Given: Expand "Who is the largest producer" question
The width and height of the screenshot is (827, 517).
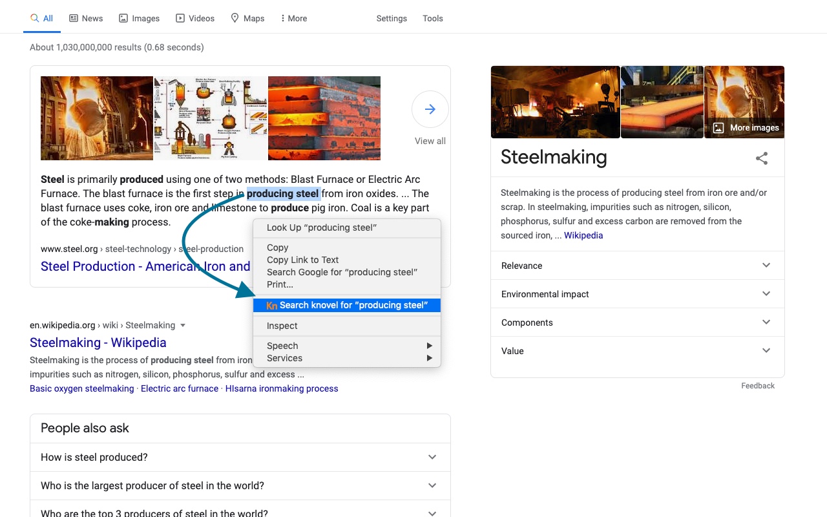Looking at the screenshot, I should [x=240, y=486].
